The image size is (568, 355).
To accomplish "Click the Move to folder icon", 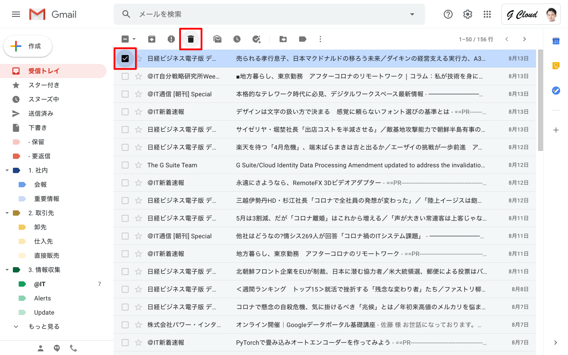I will point(283,39).
